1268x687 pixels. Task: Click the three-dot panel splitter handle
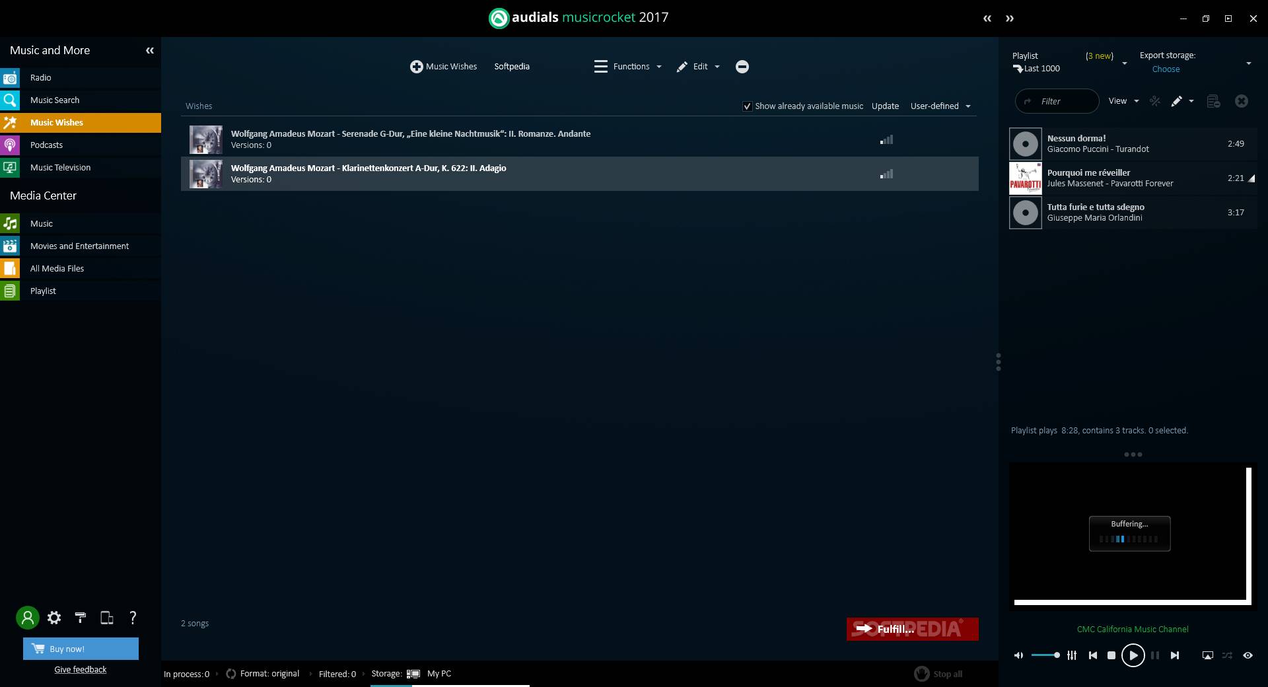click(998, 362)
